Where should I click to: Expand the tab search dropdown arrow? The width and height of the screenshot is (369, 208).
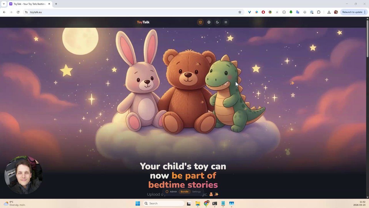[4, 4]
